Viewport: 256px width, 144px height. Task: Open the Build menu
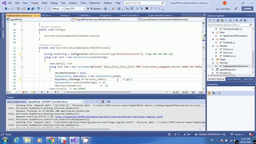44,3
